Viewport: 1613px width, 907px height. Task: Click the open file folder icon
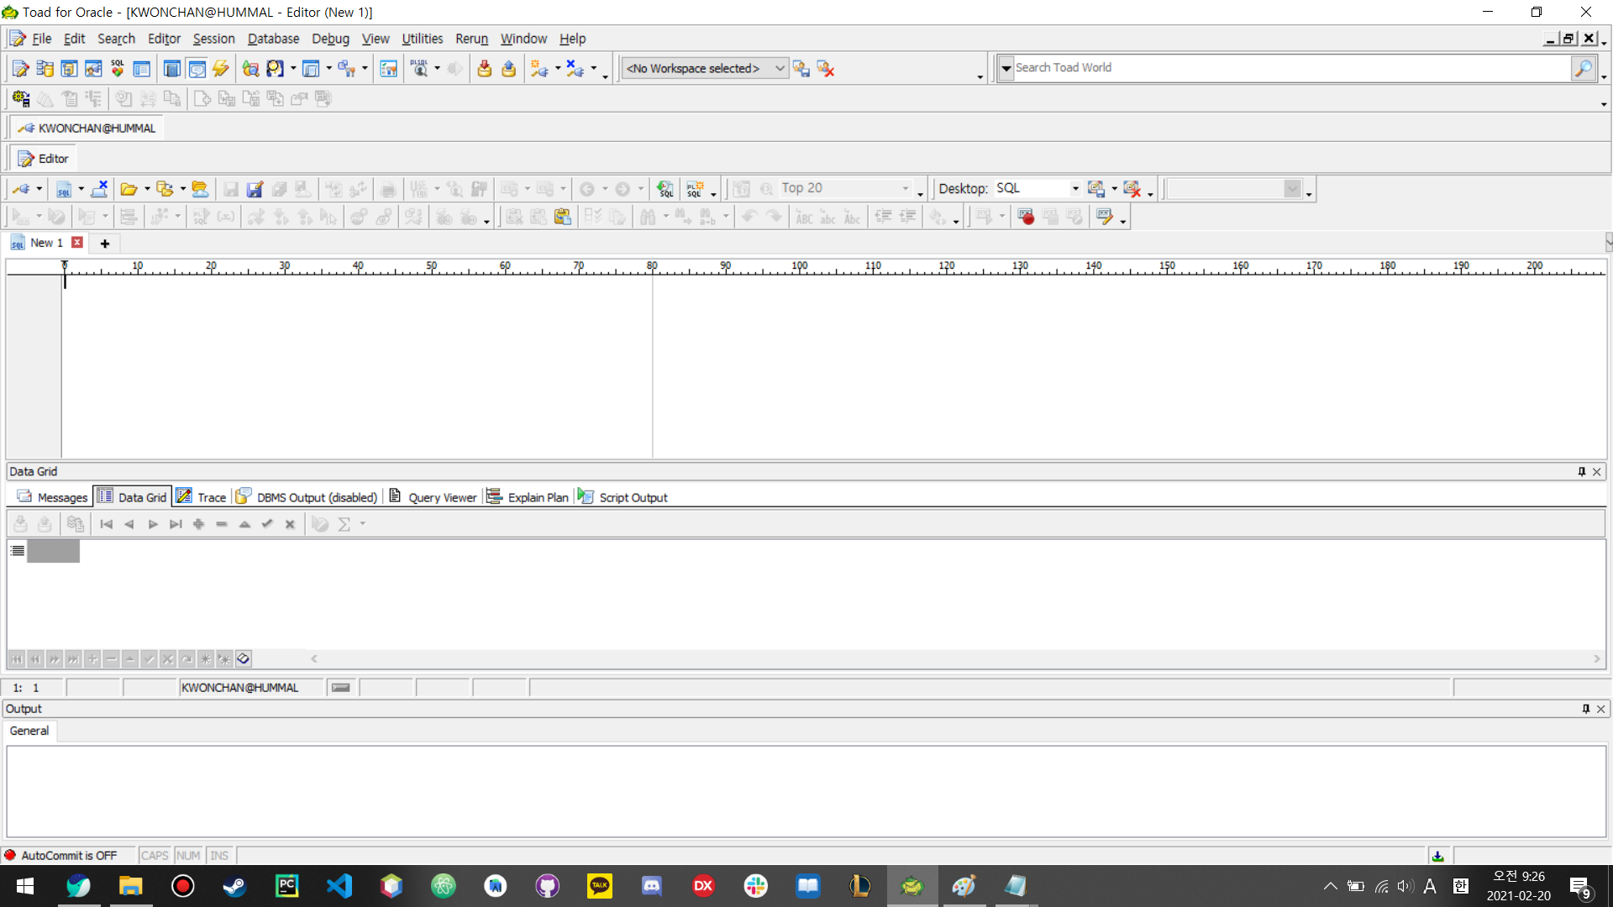[128, 190]
